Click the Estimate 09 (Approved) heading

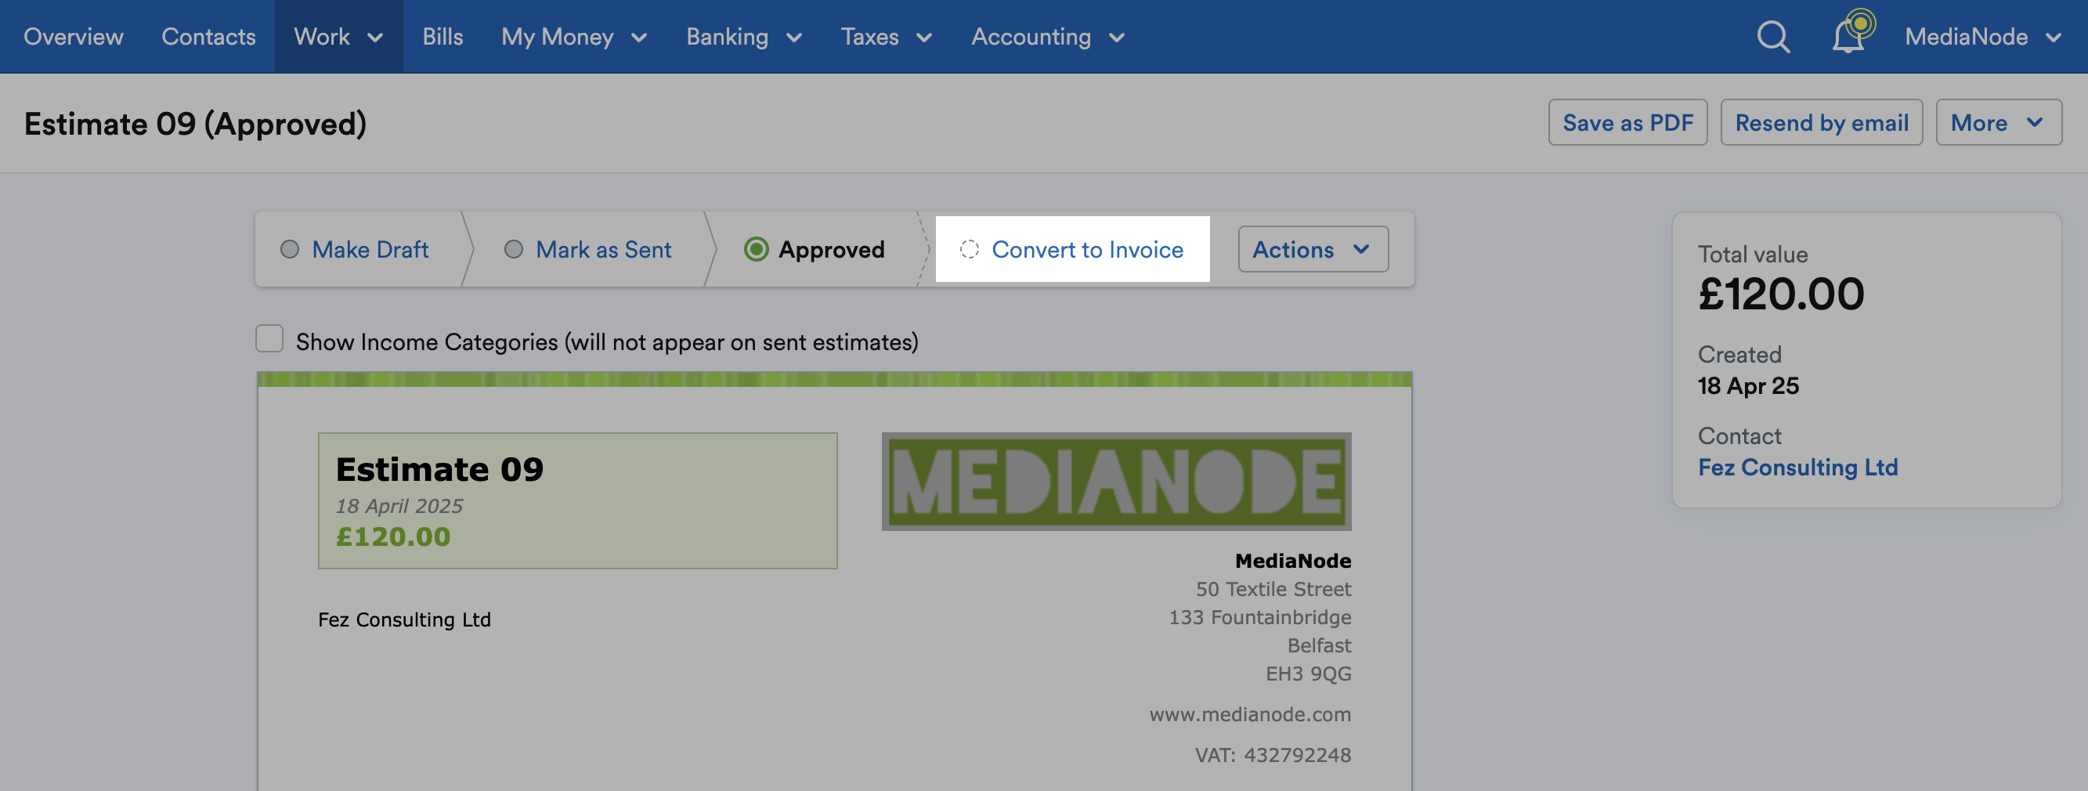[195, 124]
